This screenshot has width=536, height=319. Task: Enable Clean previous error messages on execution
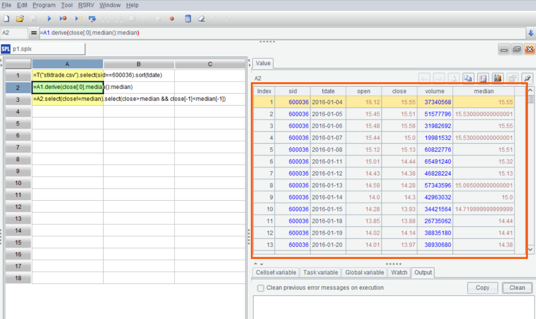tap(261, 288)
